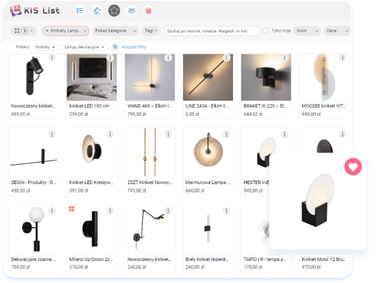
Task: Focus the Szukaj po nazwie search field
Action: (211, 31)
